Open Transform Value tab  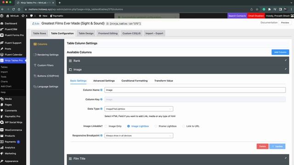coord(164,81)
